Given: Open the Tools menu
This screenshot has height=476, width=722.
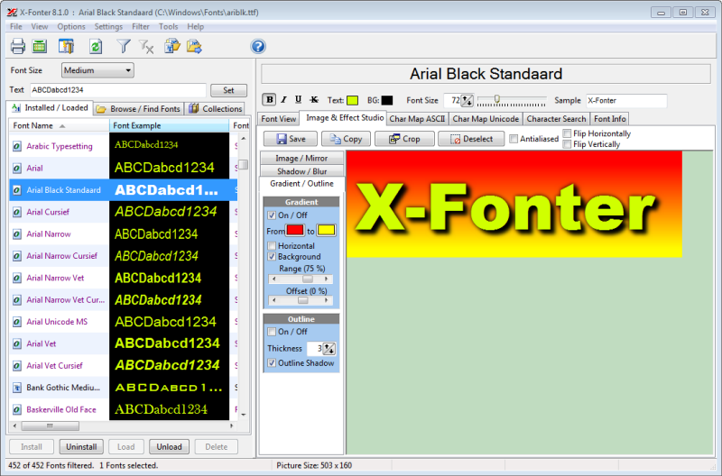Looking at the screenshot, I should (168, 27).
